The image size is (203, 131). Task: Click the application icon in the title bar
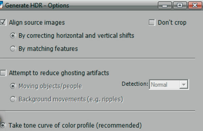pyautogui.click(x=1, y=5)
